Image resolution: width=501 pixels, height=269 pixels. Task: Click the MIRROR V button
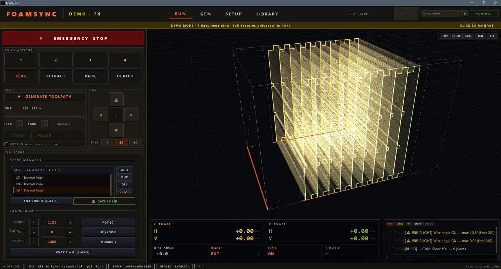pos(108,242)
